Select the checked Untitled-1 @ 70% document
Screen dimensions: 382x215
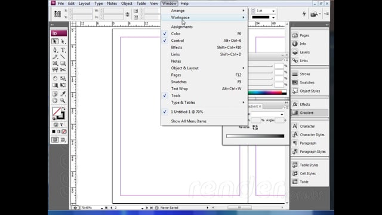coord(204,112)
